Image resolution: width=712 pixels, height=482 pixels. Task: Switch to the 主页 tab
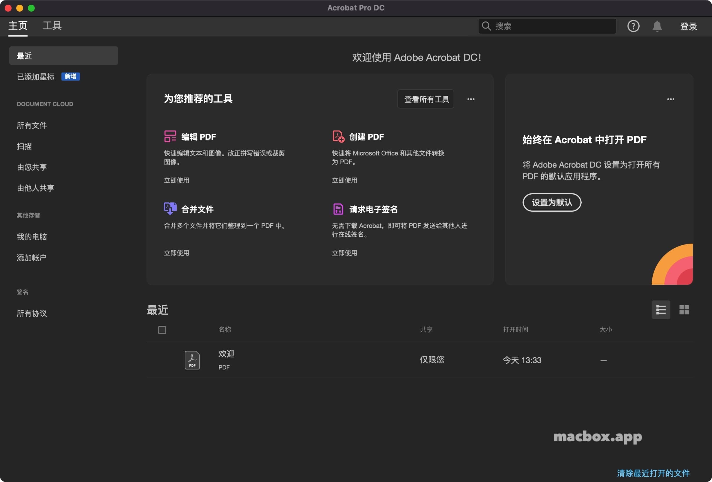coord(18,26)
